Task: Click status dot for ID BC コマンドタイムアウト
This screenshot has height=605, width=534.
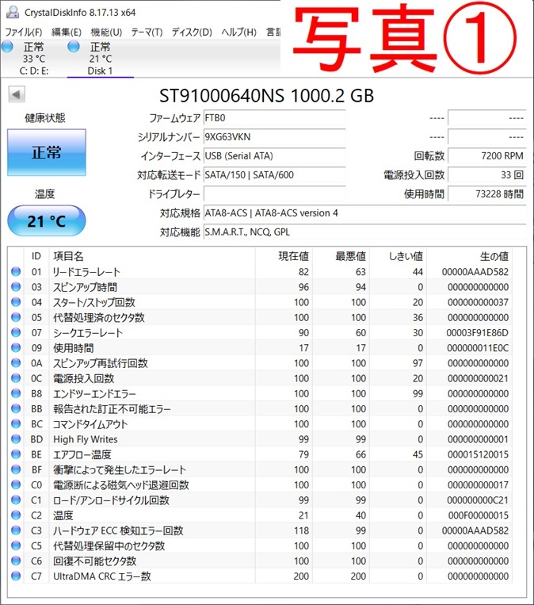Action: [16, 423]
